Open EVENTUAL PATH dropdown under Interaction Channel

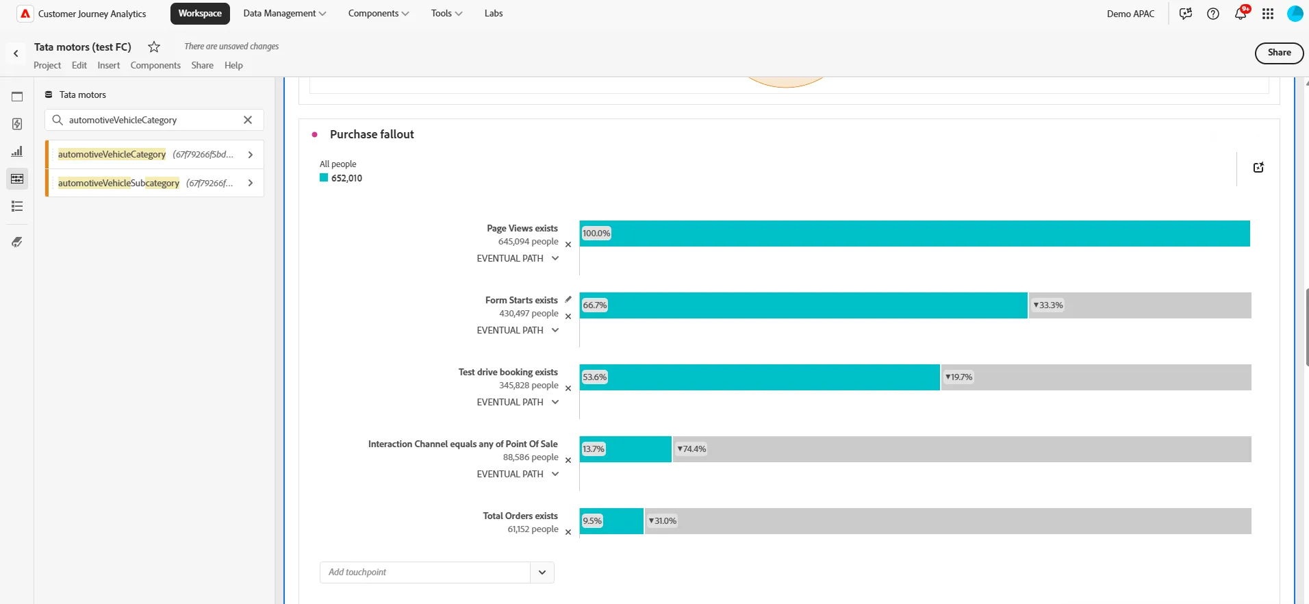point(518,474)
